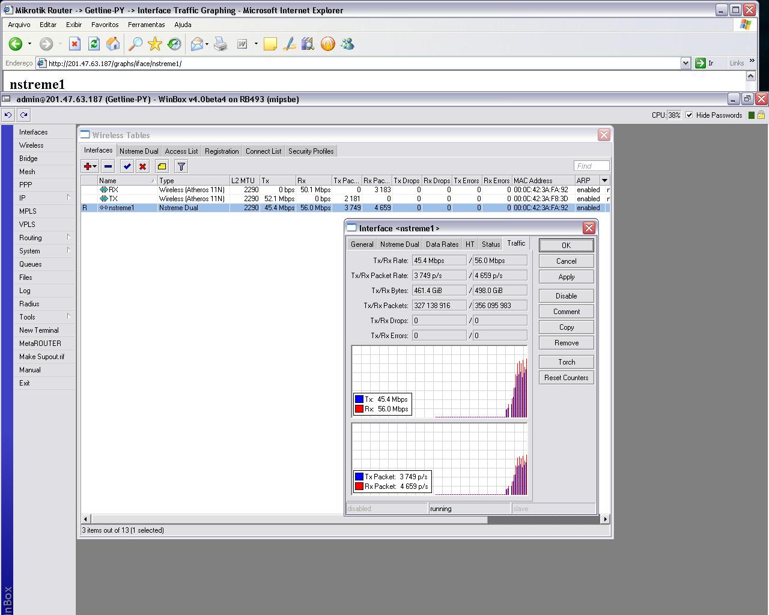Click the Reset Counters button
Image resolution: width=769 pixels, height=615 pixels.
(566, 378)
